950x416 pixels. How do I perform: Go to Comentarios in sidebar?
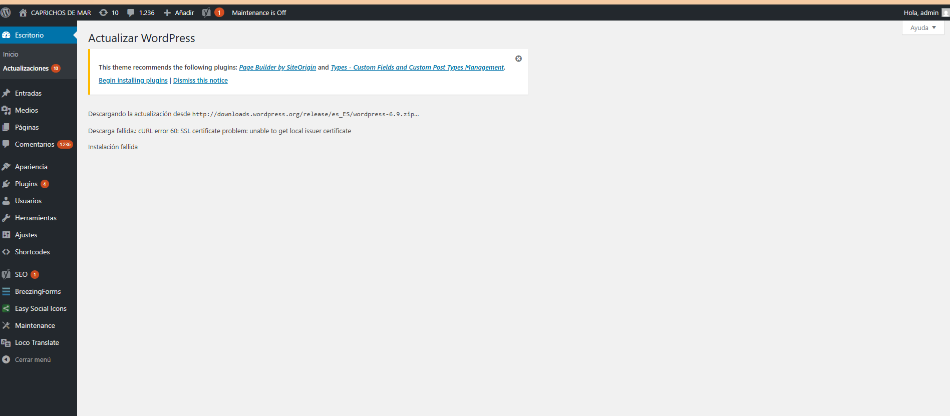tap(35, 144)
